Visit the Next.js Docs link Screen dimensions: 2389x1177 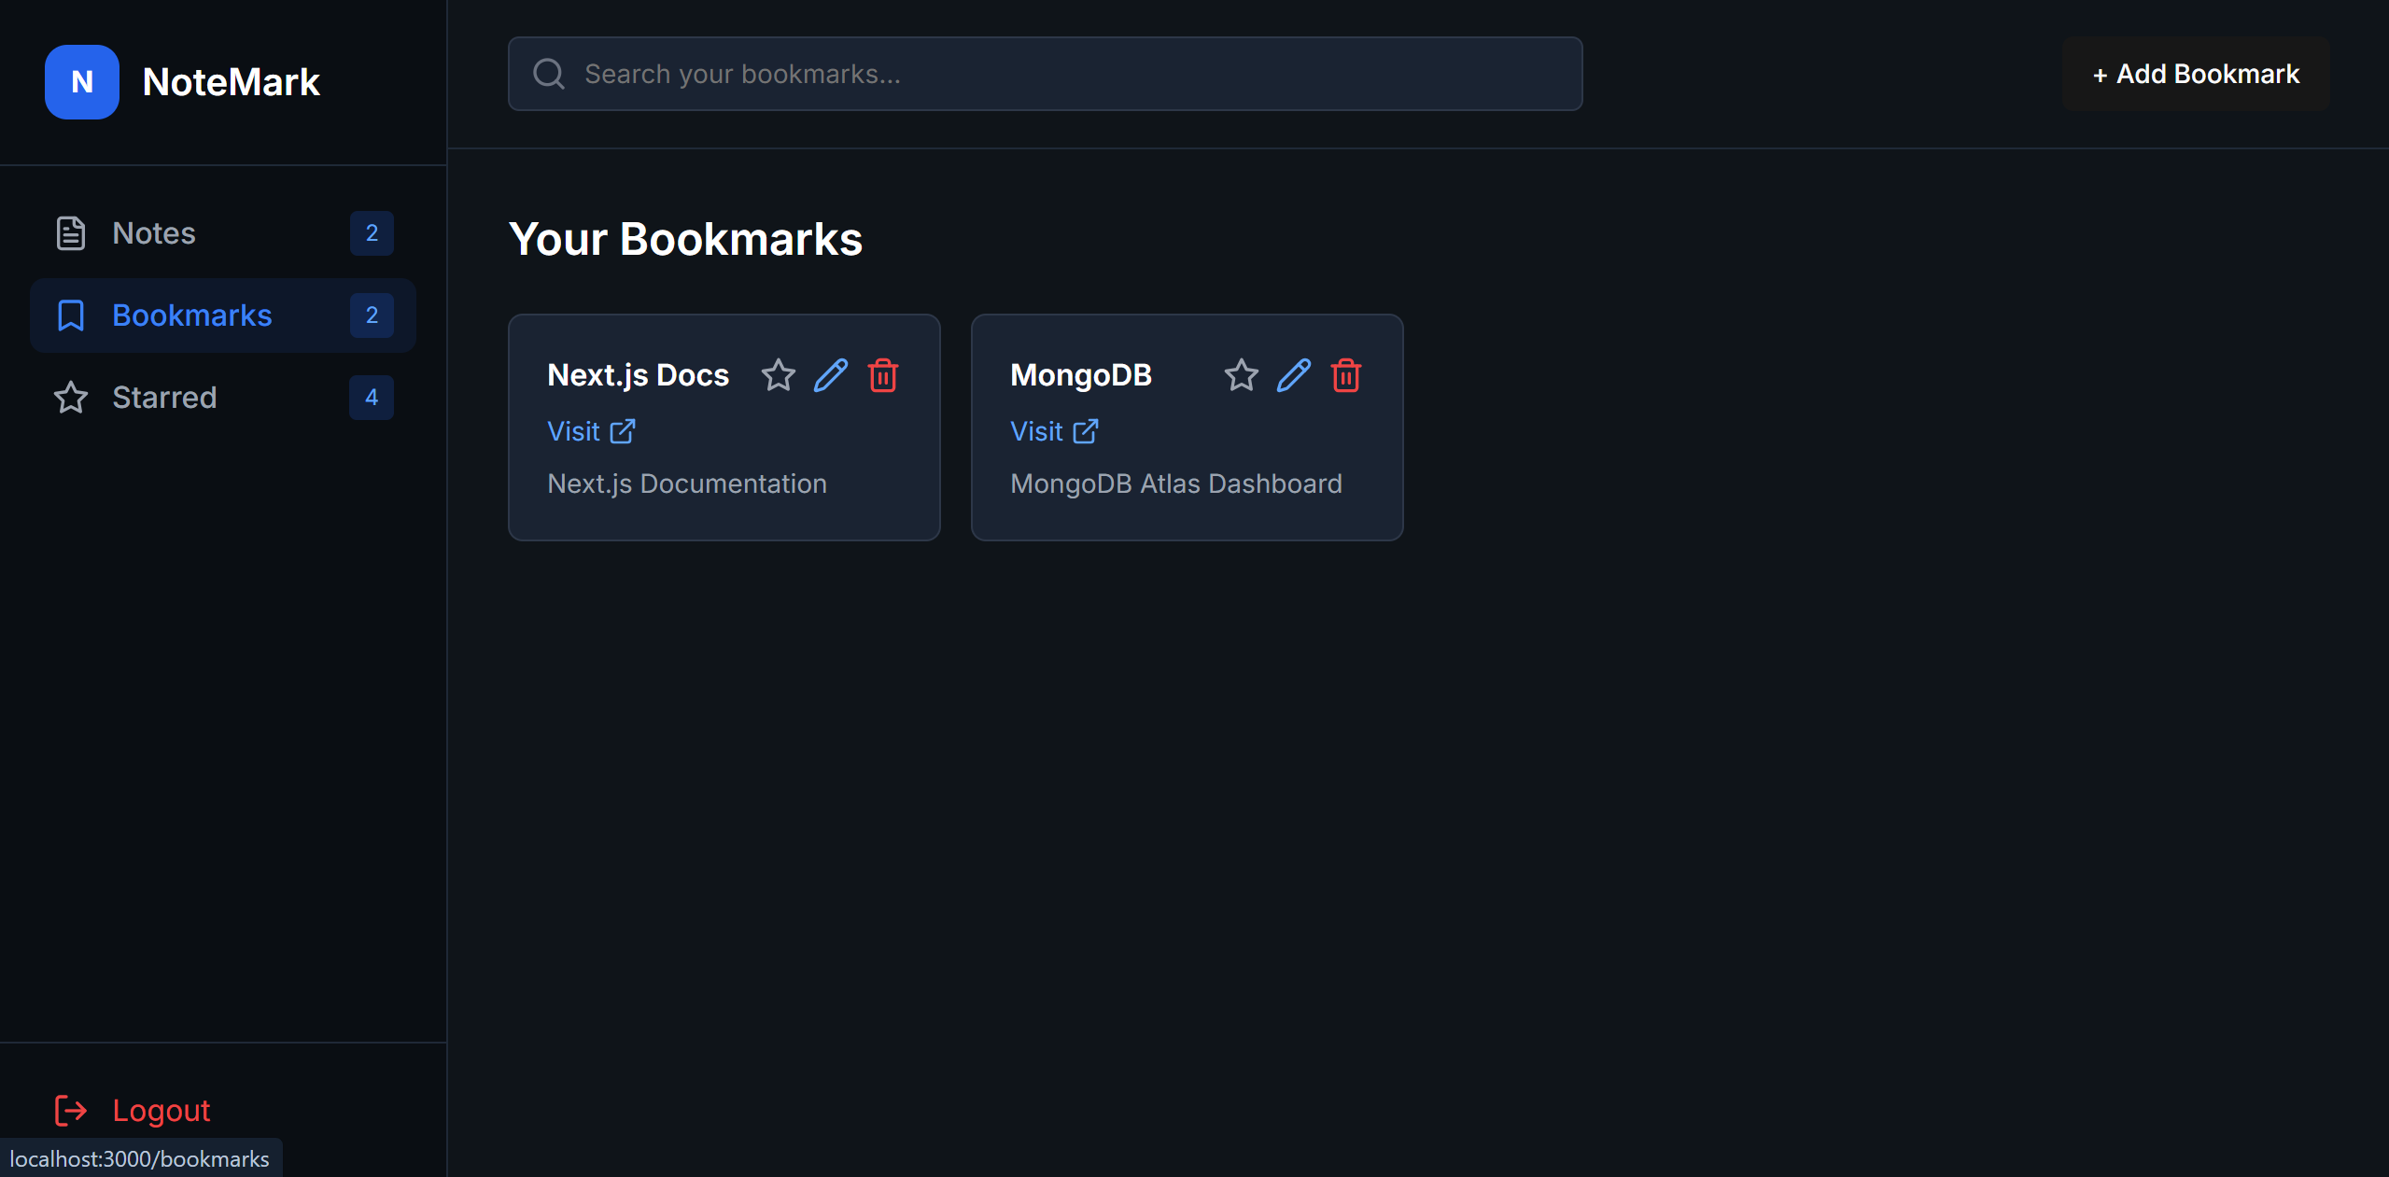590,431
